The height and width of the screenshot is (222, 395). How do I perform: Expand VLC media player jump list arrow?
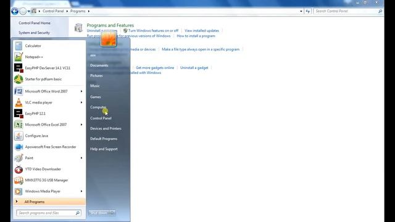point(81,102)
